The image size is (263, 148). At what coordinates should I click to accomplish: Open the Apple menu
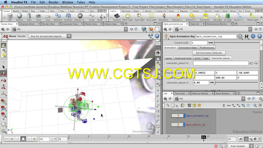click(6, 2)
